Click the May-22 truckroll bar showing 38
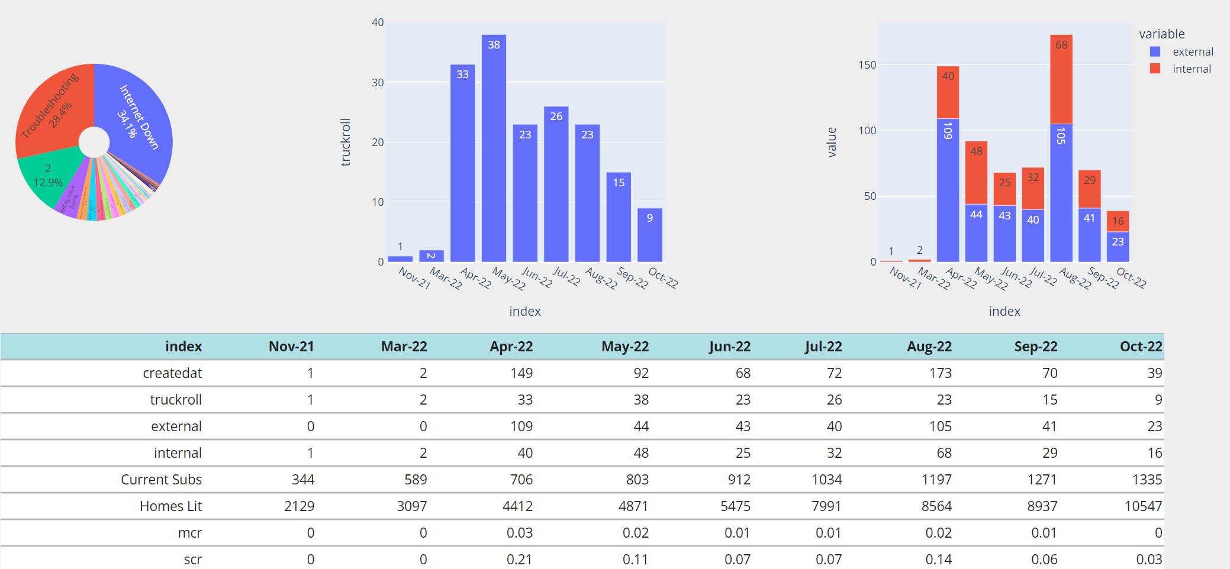 click(494, 148)
